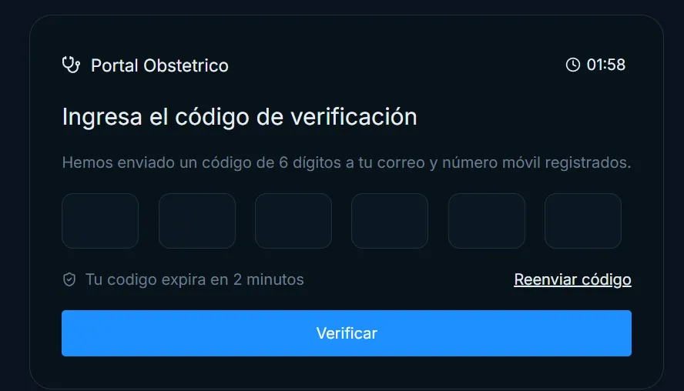Click the heading Ingresa el código de verificación
The height and width of the screenshot is (391, 684).
[x=240, y=117]
